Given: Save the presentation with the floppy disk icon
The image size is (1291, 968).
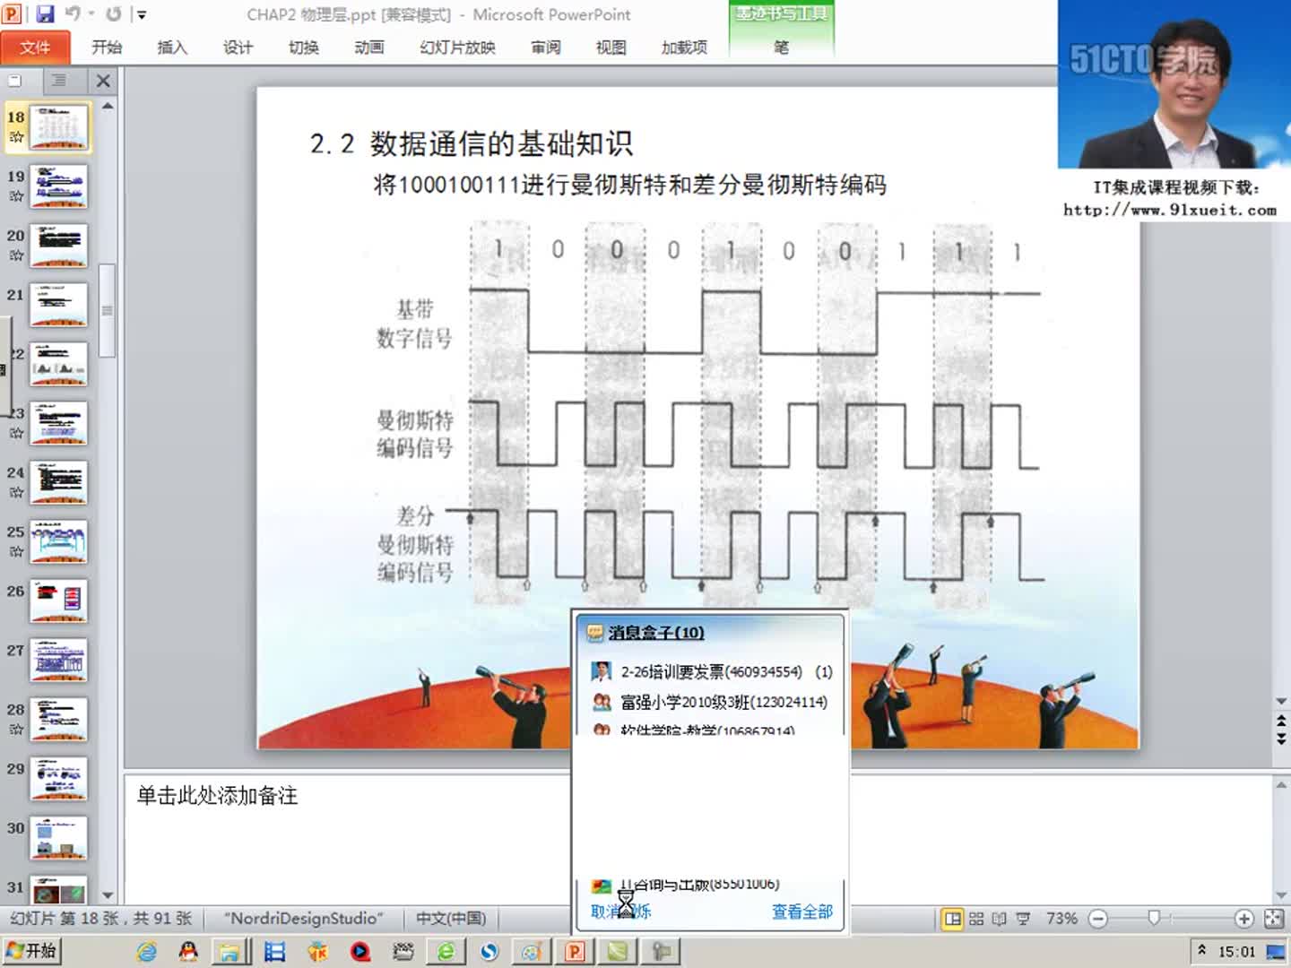Looking at the screenshot, I should point(45,14).
